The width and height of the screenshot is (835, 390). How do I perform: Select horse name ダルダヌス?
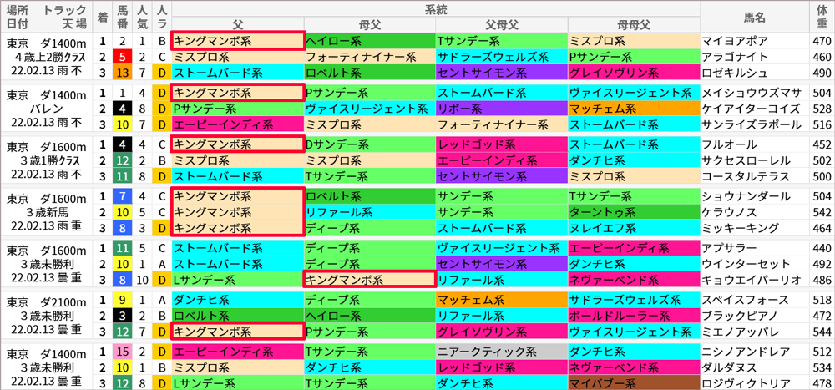727,367
